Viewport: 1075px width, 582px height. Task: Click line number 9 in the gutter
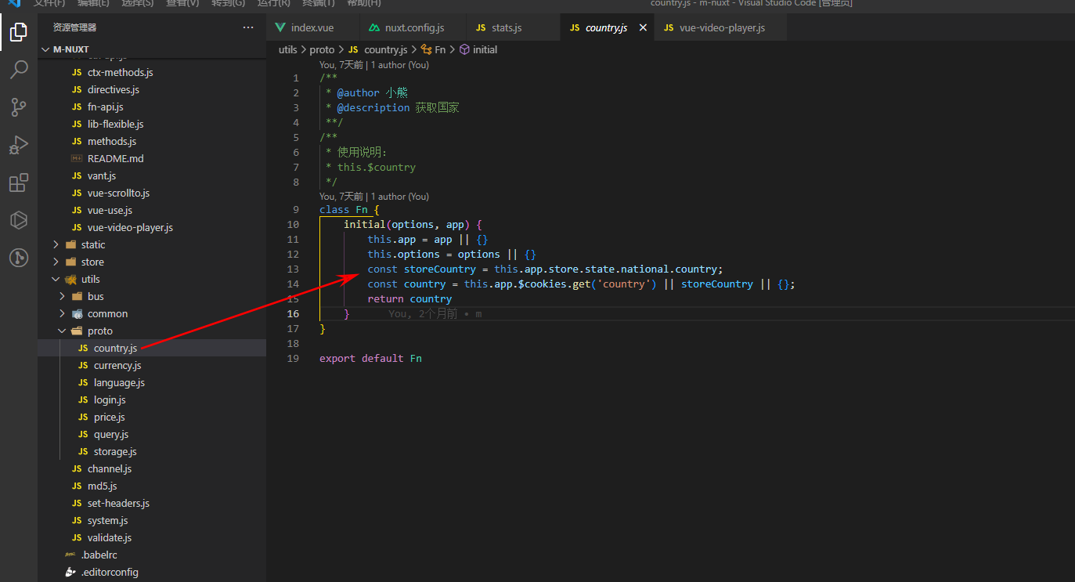pyautogui.click(x=295, y=210)
